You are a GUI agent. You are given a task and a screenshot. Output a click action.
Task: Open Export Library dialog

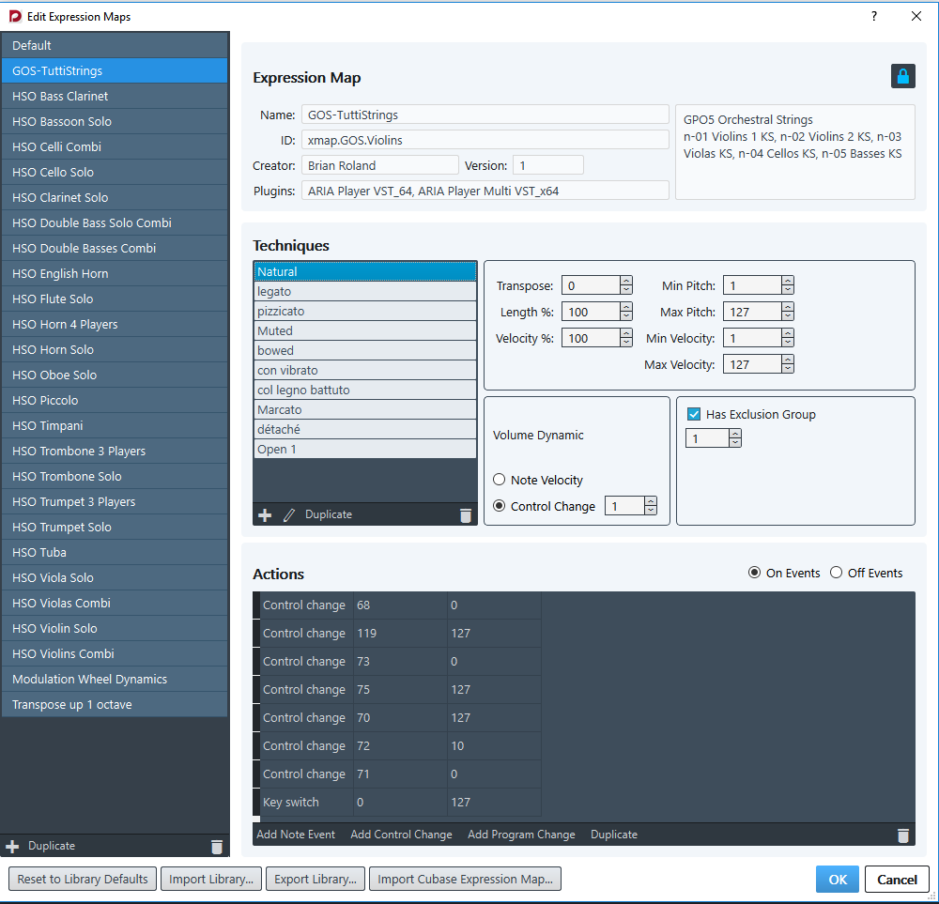pos(315,879)
